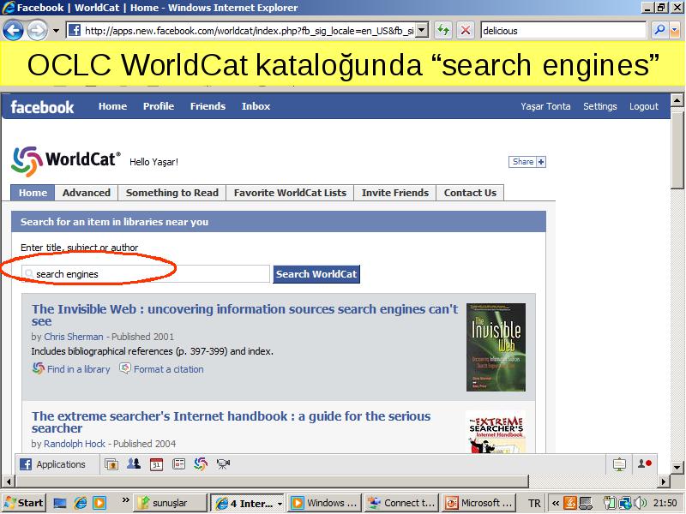Open The Invisible Web book title link
686x514 pixels.
tap(244, 315)
